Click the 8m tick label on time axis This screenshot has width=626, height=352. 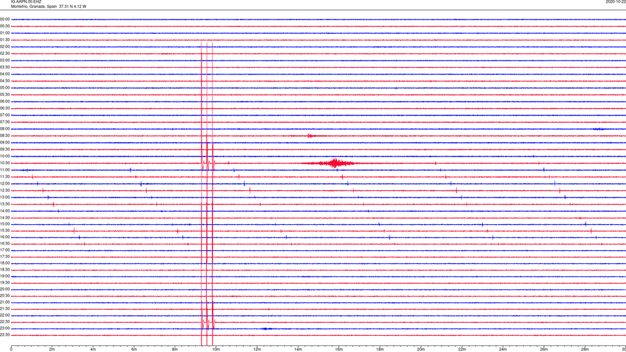175,349
